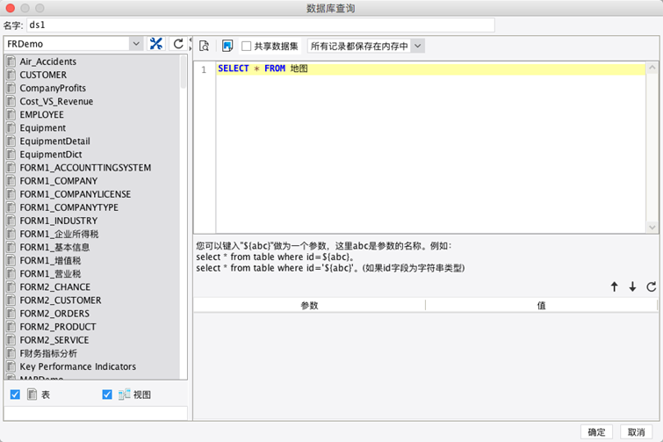Click the SQL editor scroll-down arrow

pyautogui.click(x=652, y=228)
